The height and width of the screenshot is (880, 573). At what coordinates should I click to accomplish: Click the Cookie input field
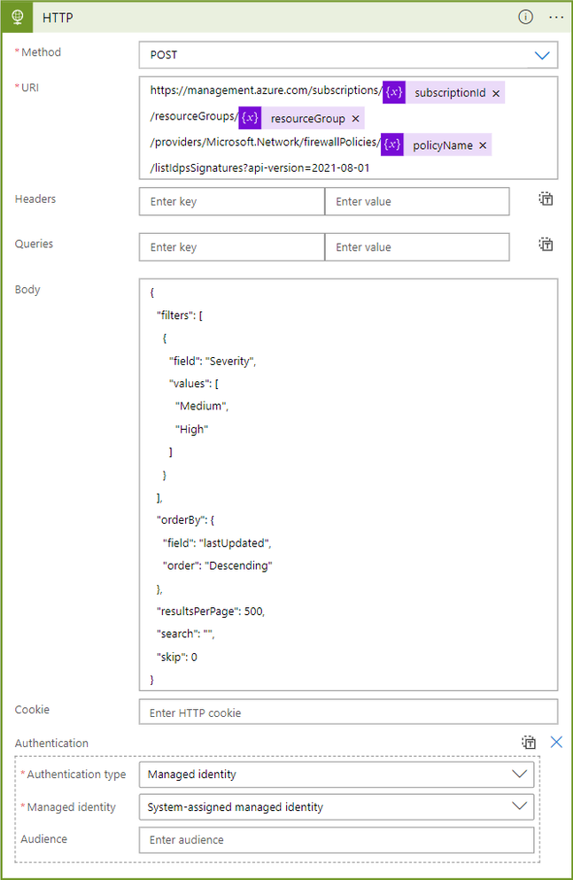(x=348, y=713)
